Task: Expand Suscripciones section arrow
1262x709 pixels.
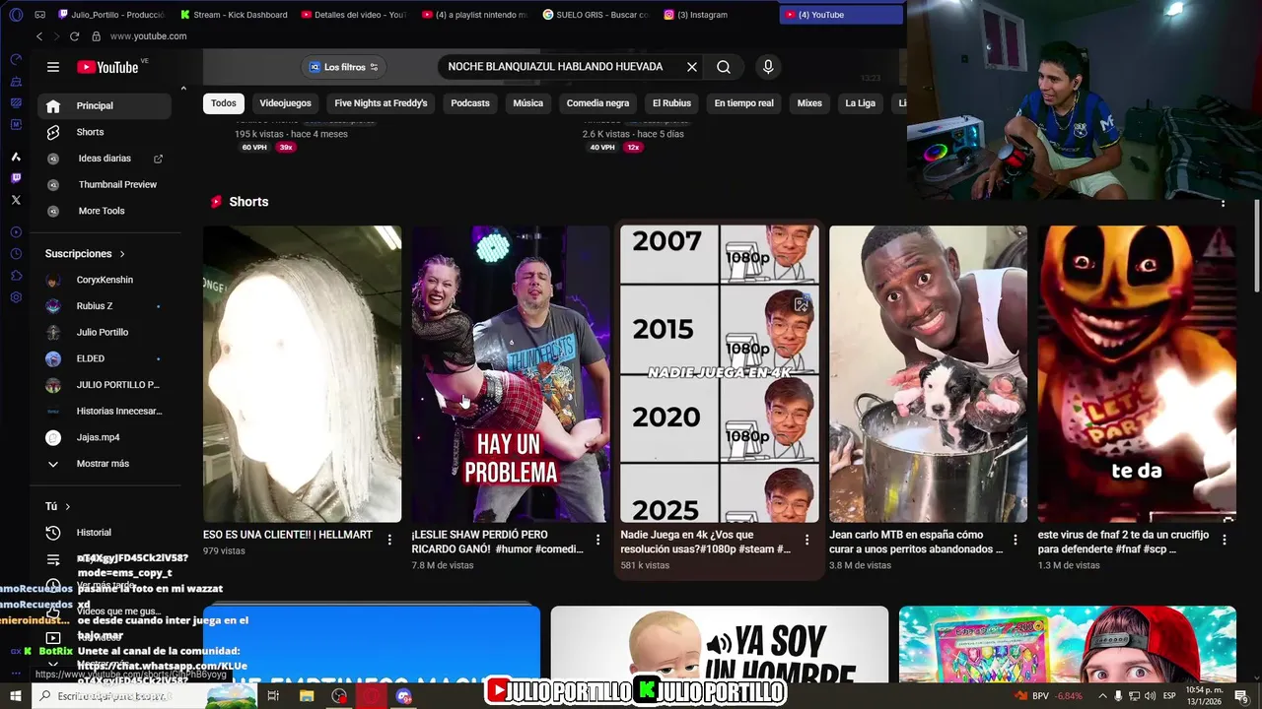Action: tap(122, 254)
